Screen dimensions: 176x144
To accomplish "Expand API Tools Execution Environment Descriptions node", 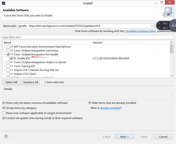I will pos(5,47).
